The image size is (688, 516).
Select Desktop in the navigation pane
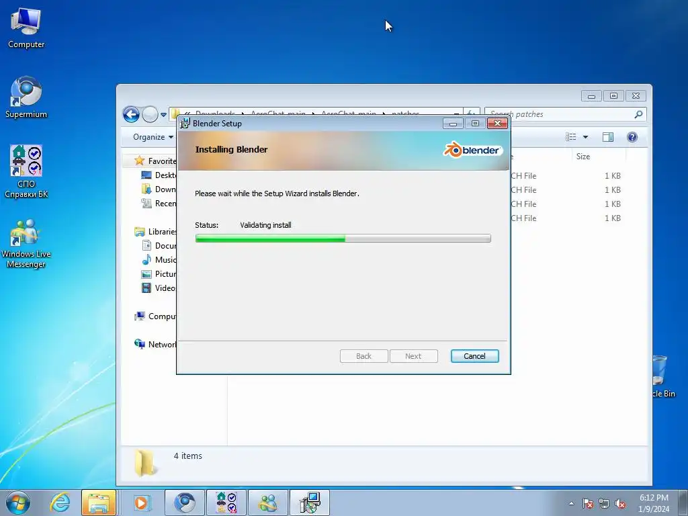(159, 175)
